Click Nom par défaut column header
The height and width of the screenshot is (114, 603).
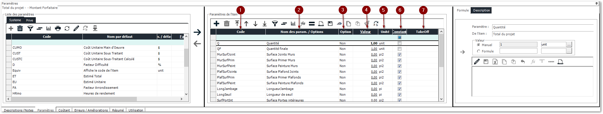(120, 37)
